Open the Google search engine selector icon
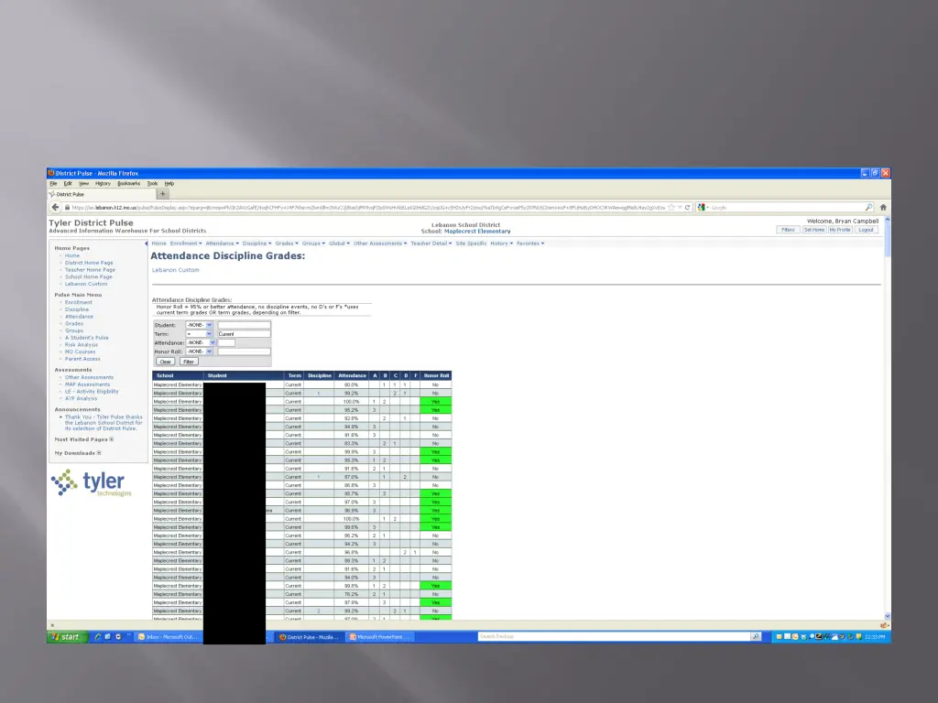This screenshot has width=938, height=703. coord(703,208)
